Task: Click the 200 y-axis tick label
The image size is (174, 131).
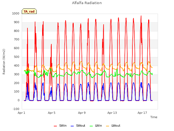Action: (17, 83)
